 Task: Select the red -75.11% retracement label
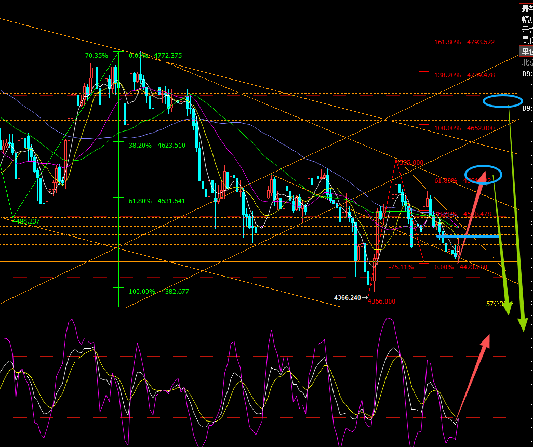click(401, 267)
